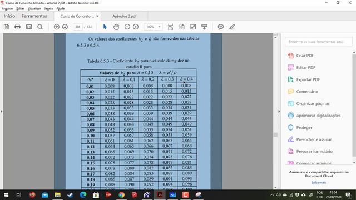The image size is (356, 200).
Task: Add a sticky note comment
Action: [220, 27]
